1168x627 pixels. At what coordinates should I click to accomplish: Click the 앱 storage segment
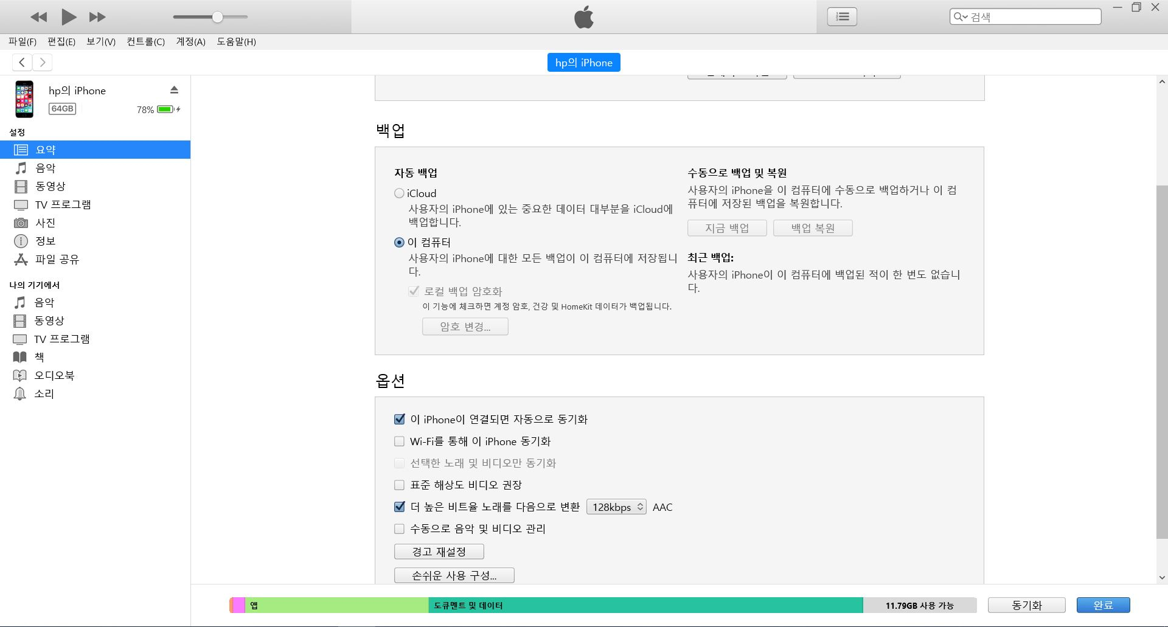point(337,605)
